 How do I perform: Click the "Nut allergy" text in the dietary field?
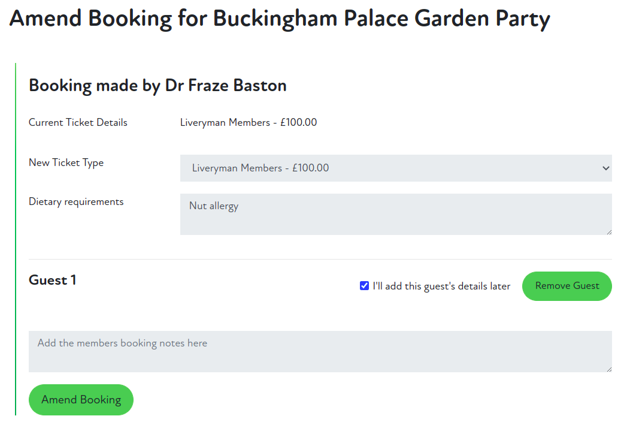(214, 206)
